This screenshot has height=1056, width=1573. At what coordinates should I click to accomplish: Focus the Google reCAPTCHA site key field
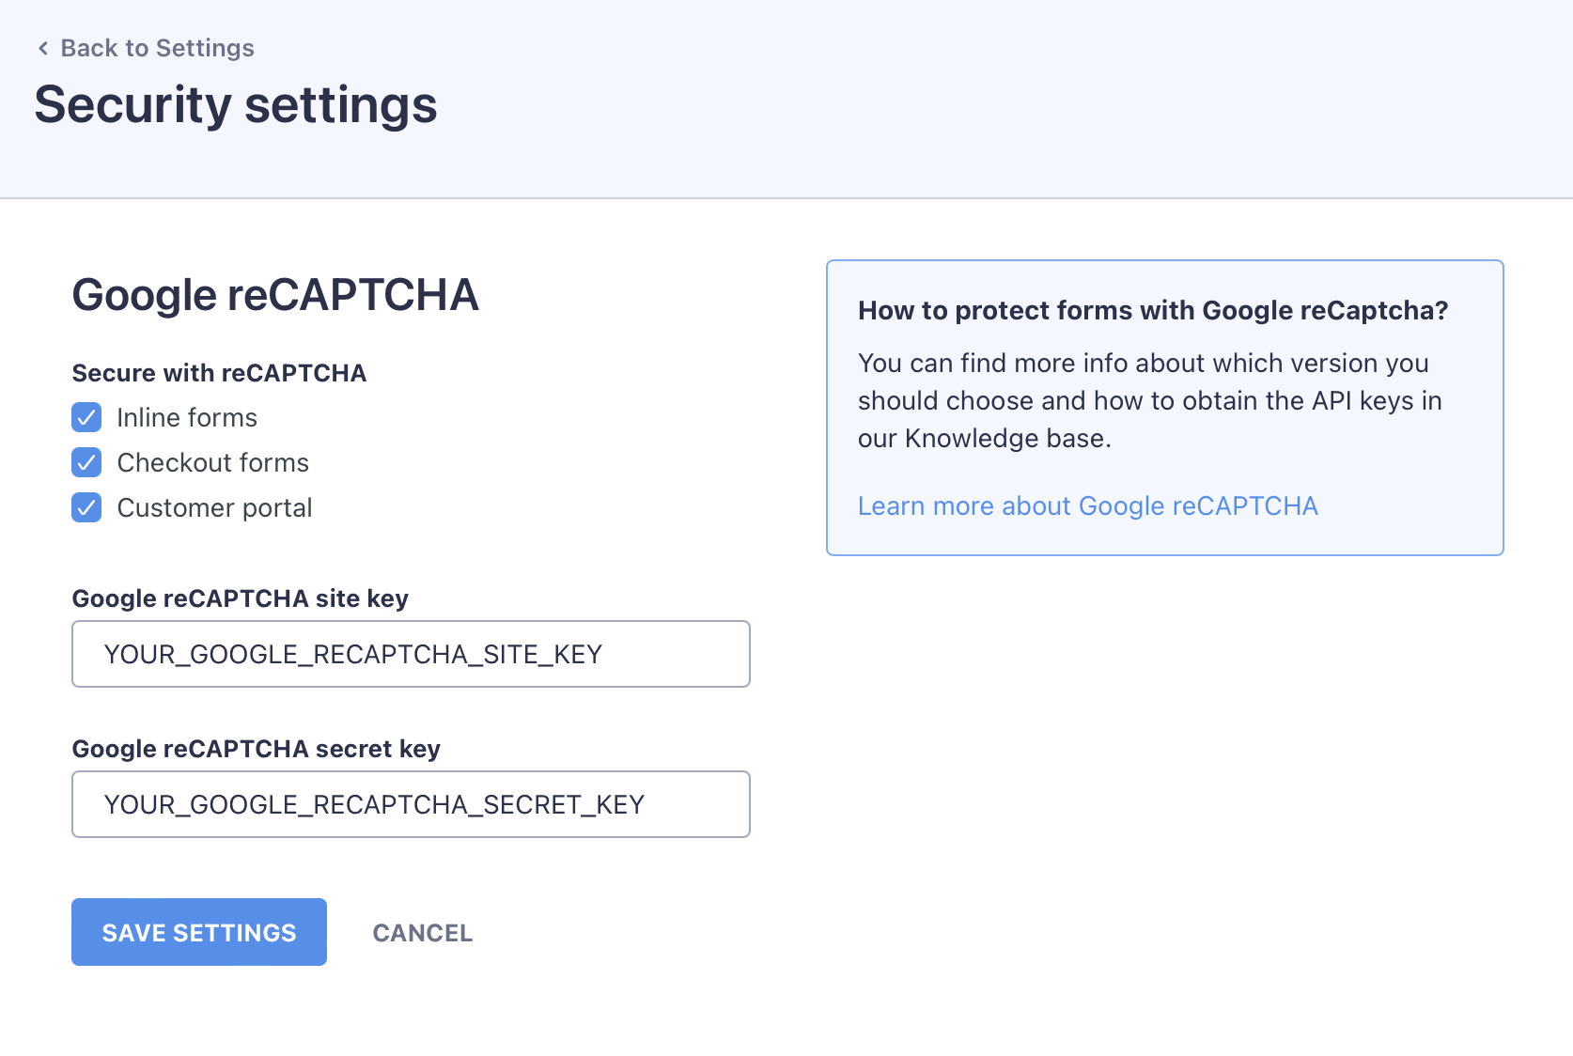tap(411, 654)
